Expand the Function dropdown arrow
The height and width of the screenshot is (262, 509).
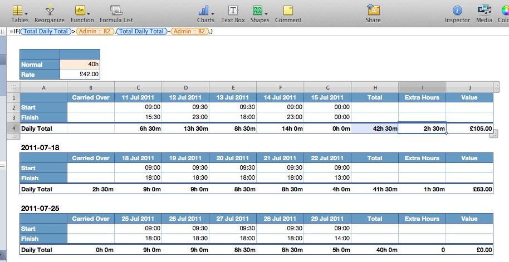tap(89, 13)
